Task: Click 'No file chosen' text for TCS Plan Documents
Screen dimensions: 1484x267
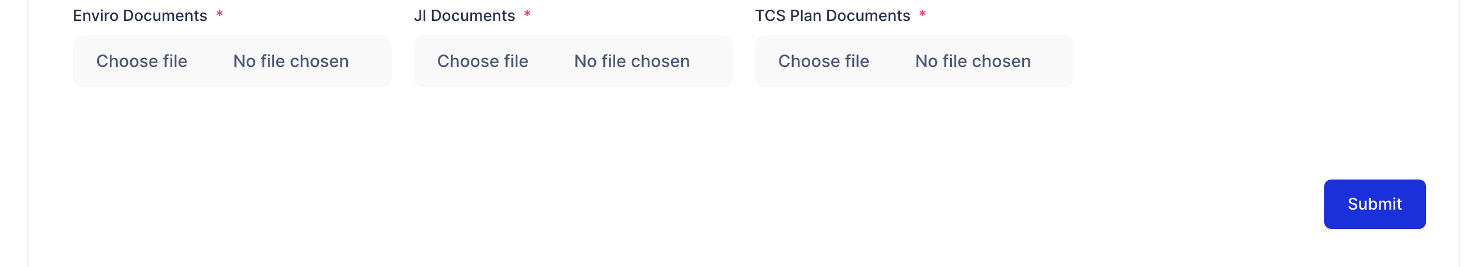Action: point(972,61)
